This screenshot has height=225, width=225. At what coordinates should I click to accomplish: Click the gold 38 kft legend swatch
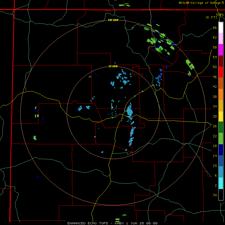pos(221,106)
